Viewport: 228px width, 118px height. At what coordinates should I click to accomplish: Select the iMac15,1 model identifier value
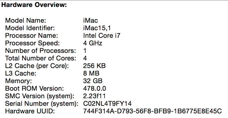pyautogui.click(x=97, y=28)
